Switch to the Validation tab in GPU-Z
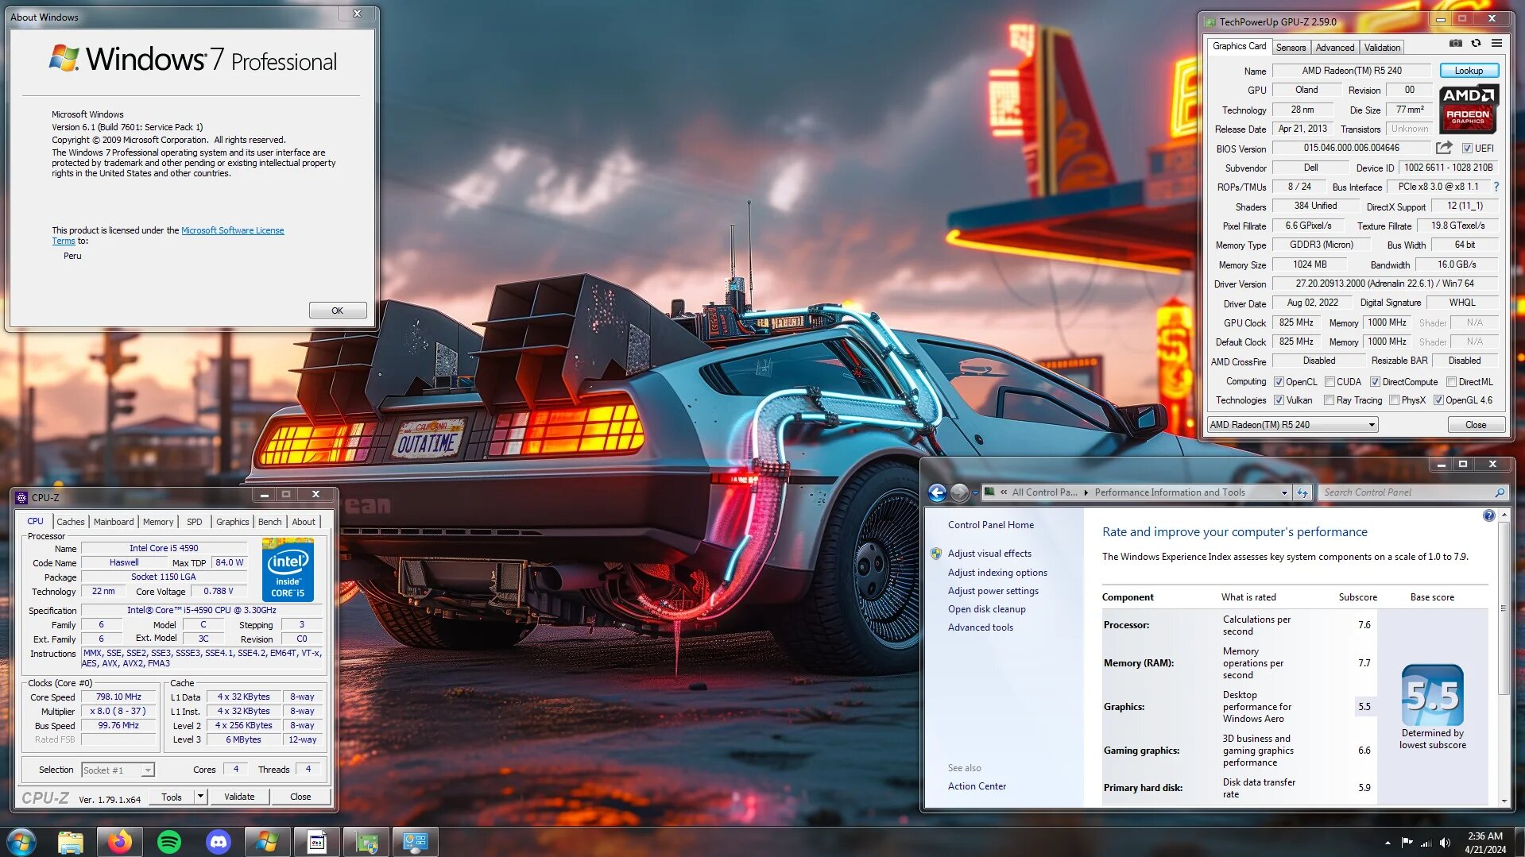Viewport: 1525px width, 857px height. point(1382,48)
